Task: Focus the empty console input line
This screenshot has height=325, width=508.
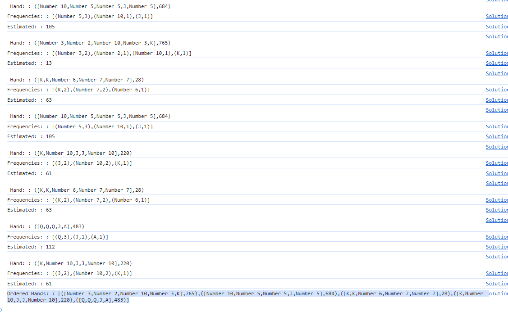Action: 252,310
